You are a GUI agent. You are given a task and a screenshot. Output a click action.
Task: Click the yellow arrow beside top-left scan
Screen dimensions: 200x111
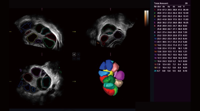pos(74,32)
